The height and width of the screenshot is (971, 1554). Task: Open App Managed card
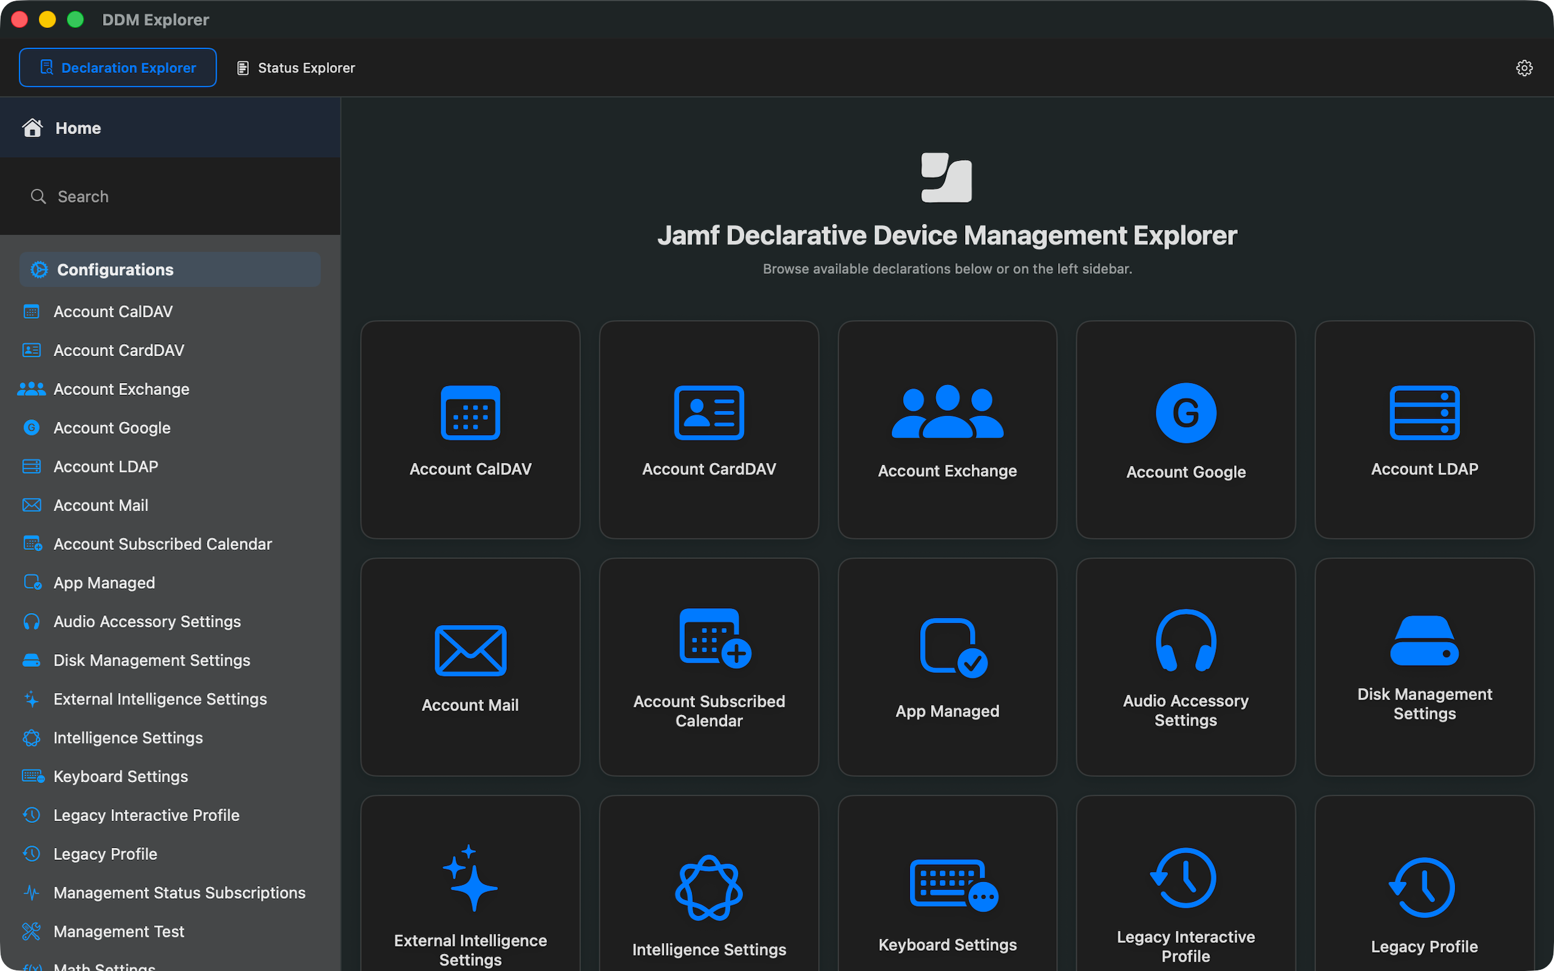coord(947,667)
